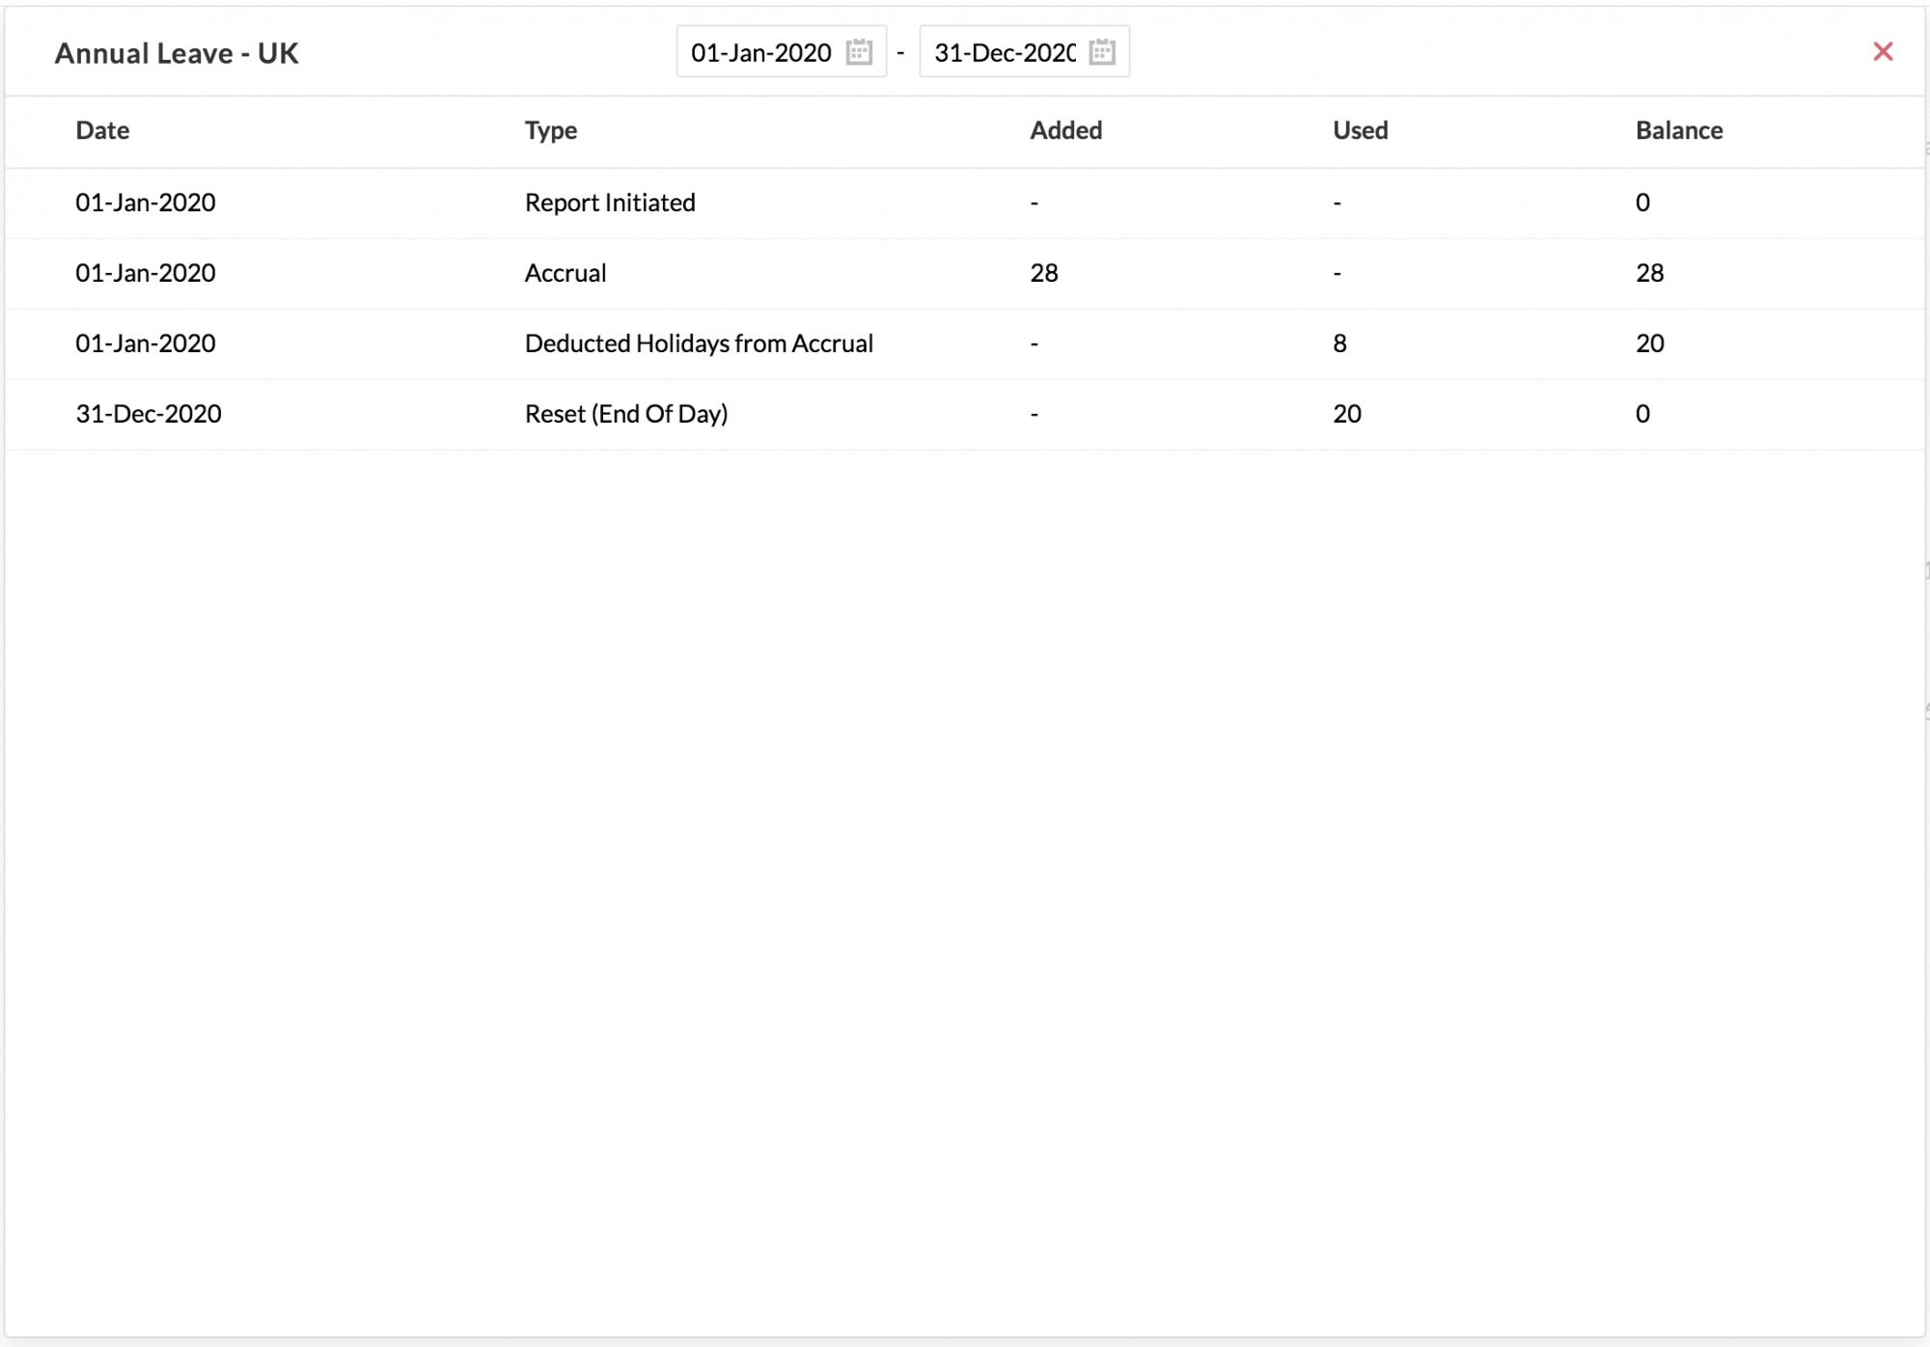Click the Used value 8 for Deducted Holidays
Screen dimensions: 1930x1347
(x=1339, y=344)
